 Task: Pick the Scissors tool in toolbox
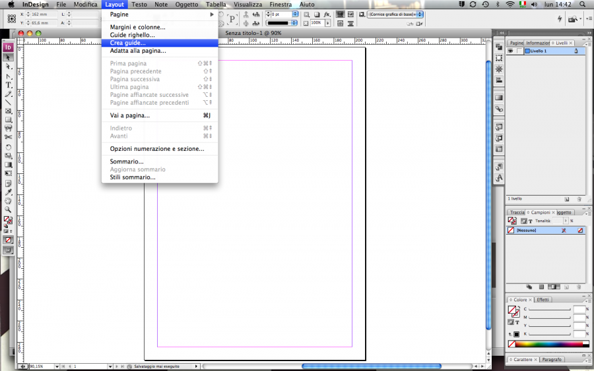tap(9, 137)
